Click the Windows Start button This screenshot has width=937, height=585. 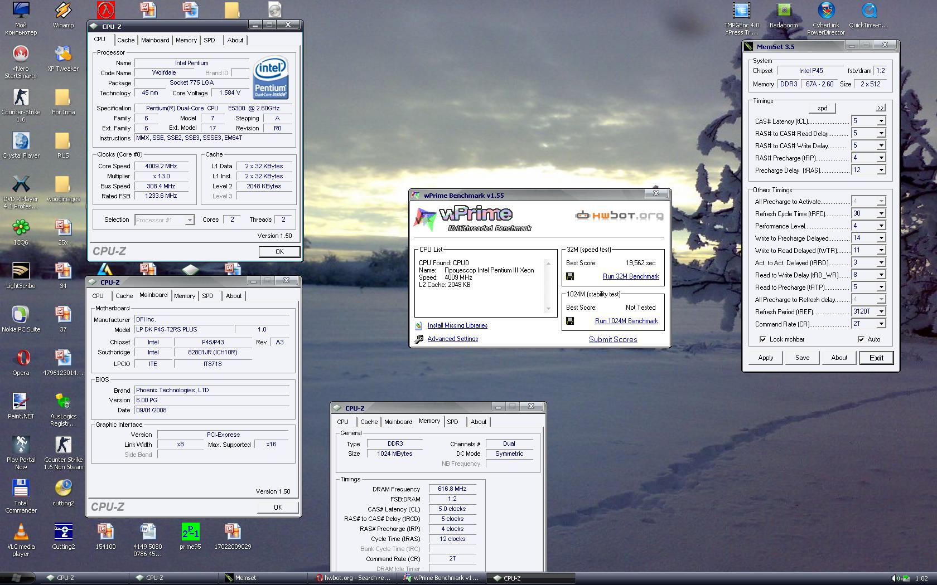tap(16, 578)
